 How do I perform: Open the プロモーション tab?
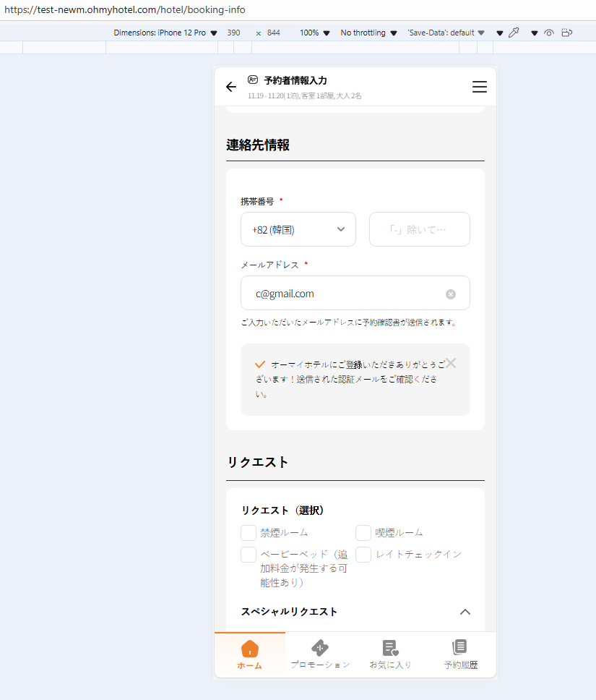pos(320,655)
